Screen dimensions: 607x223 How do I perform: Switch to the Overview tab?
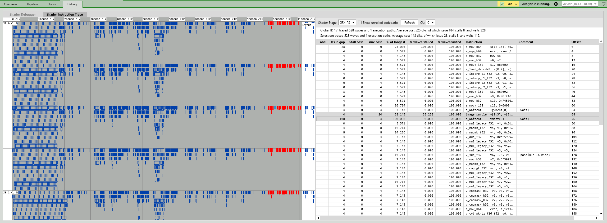[x=10, y=4]
